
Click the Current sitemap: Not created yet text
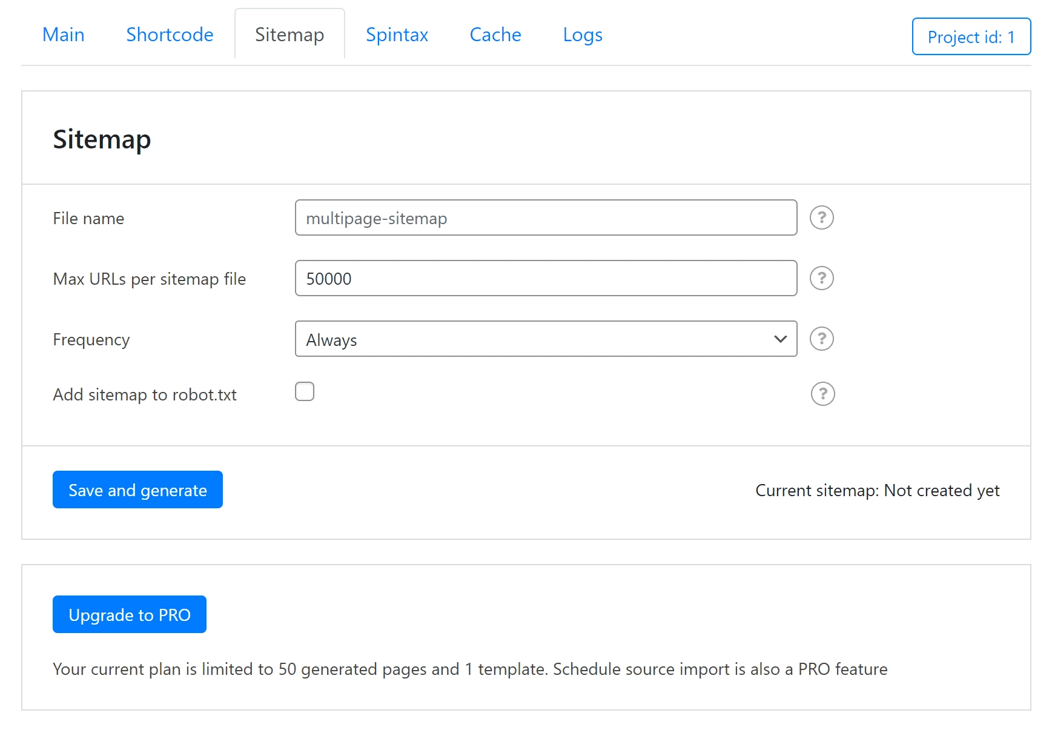point(878,490)
